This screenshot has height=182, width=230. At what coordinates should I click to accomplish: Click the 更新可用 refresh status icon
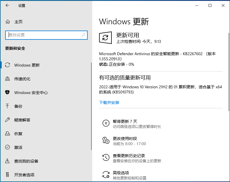point(105,38)
